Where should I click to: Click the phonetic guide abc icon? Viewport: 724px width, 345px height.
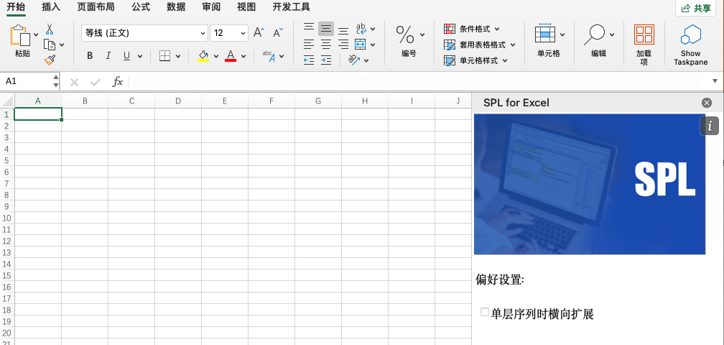click(269, 56)
